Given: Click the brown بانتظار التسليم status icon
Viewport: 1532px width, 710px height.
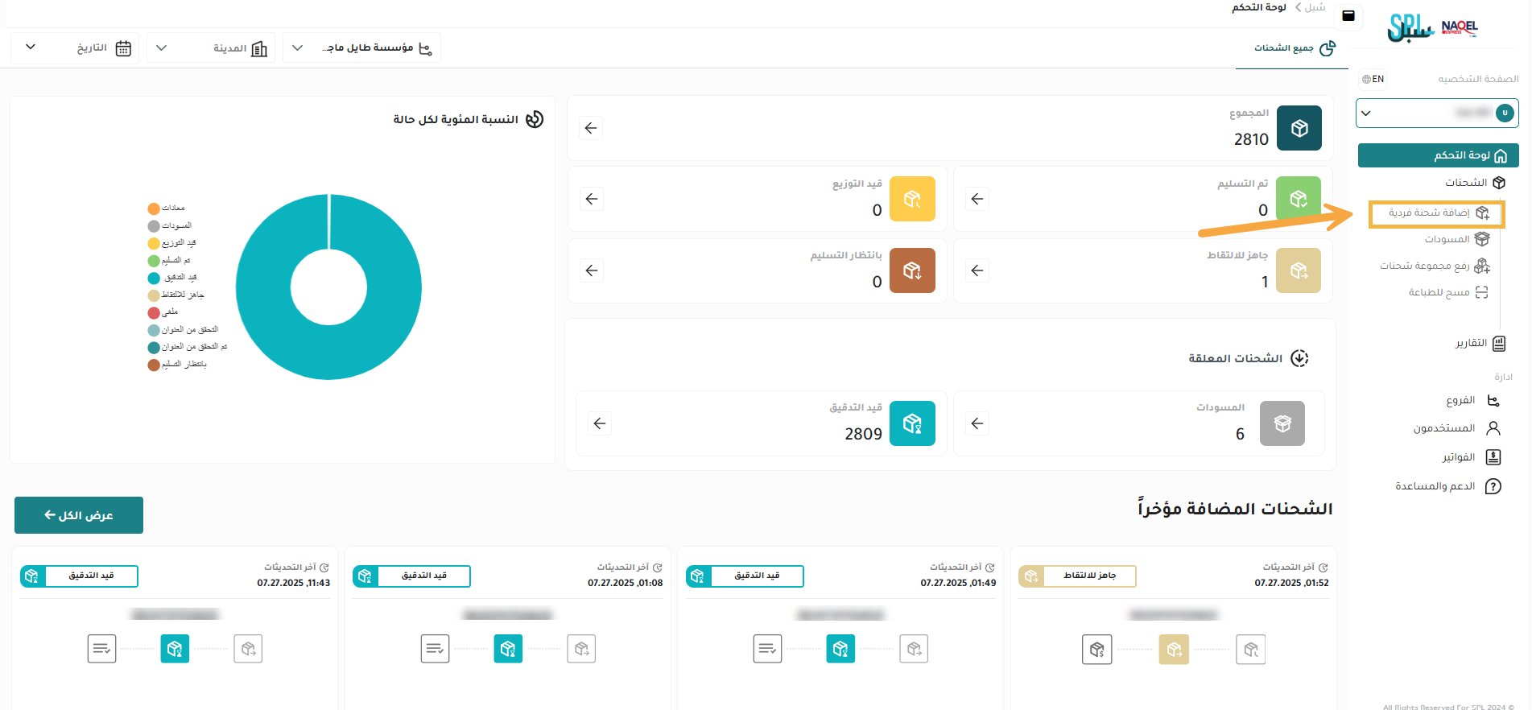Looking at the screenshot, I should pos(911,270).
